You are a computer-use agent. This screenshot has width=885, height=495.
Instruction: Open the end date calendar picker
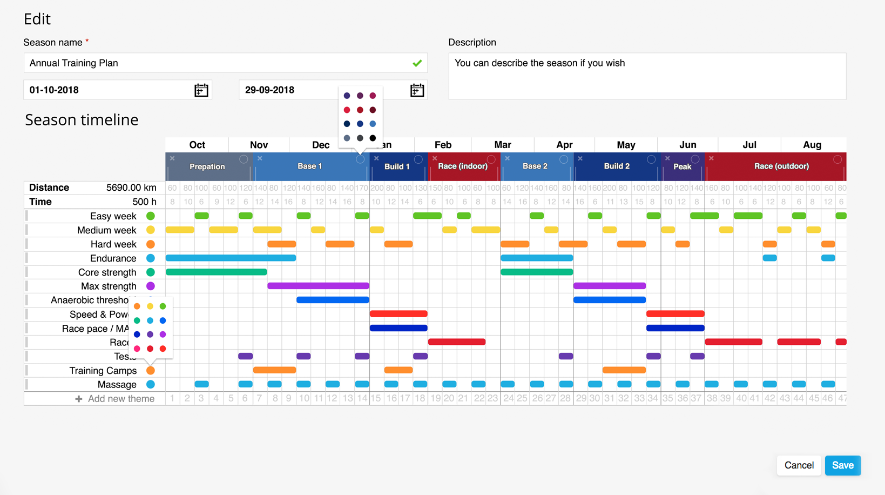[x=416, y=90]
